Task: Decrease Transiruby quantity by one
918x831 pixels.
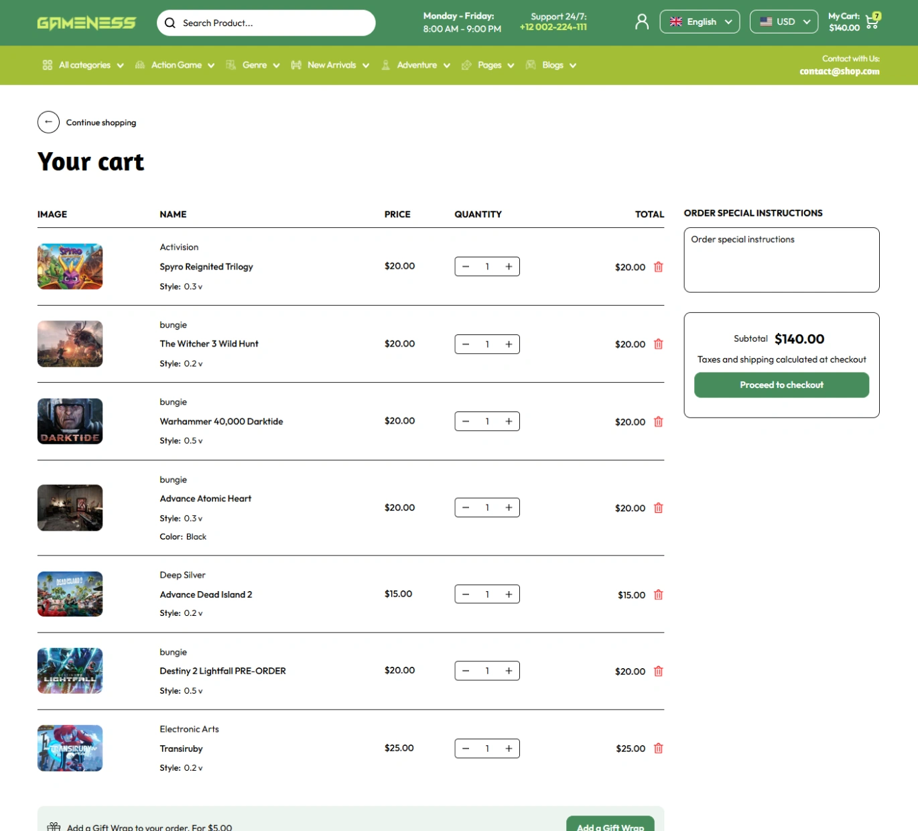Action: 466,749
